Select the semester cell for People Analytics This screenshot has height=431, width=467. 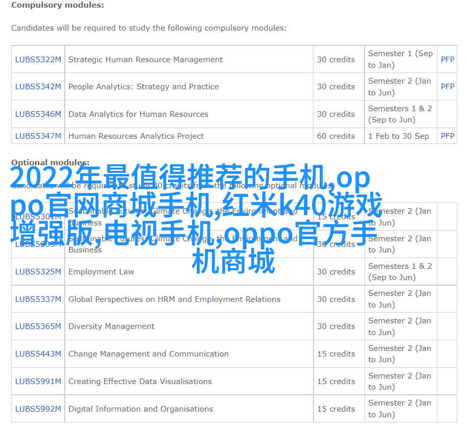coord(400,87)
